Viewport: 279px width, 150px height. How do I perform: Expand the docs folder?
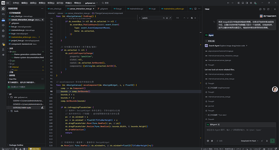point(14,51)
